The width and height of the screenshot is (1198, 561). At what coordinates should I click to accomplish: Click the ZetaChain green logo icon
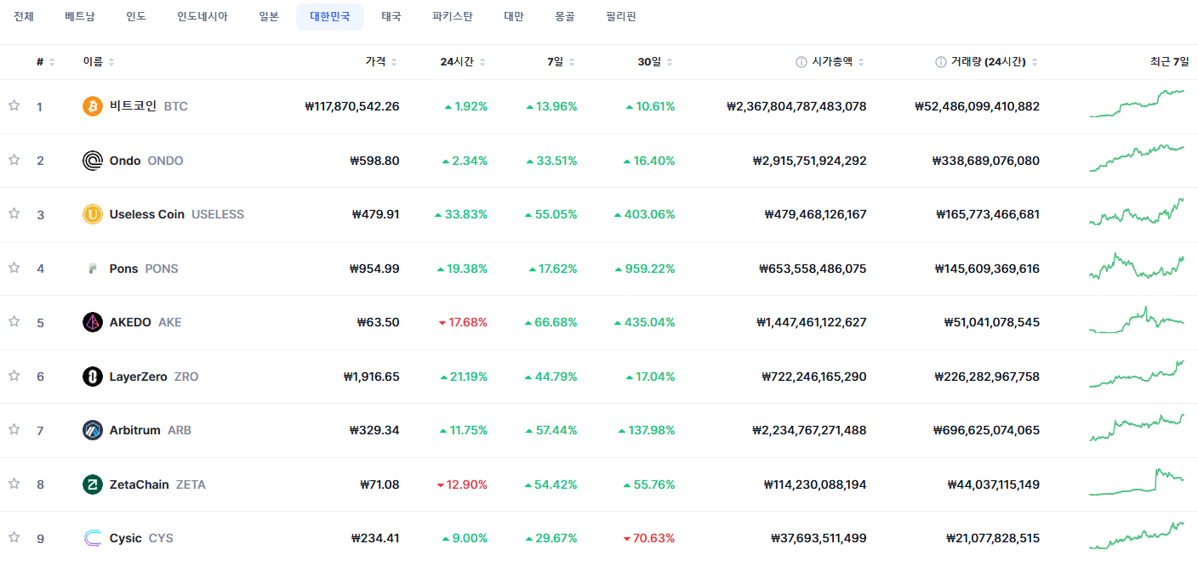[93, 484]
